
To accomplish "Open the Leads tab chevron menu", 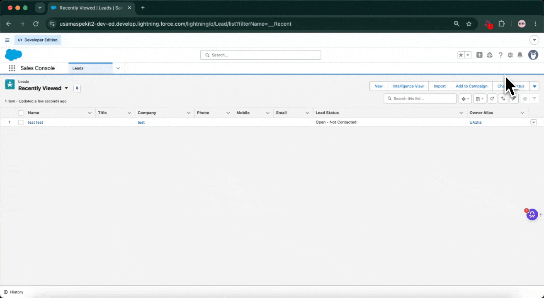I will pos(118,68).
